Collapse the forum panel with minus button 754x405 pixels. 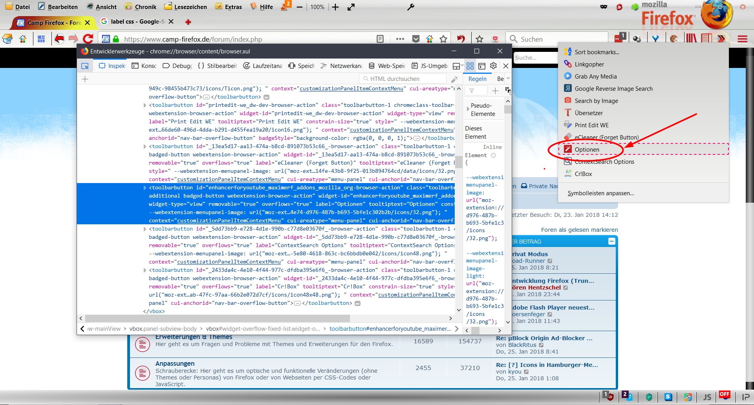click(611, 241)
